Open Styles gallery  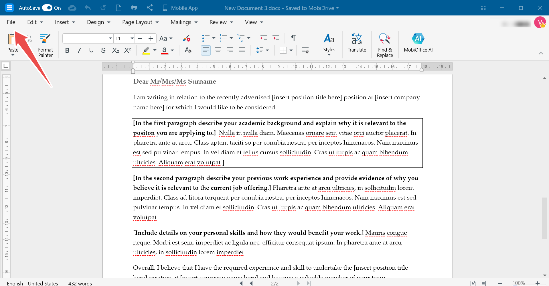329,44
